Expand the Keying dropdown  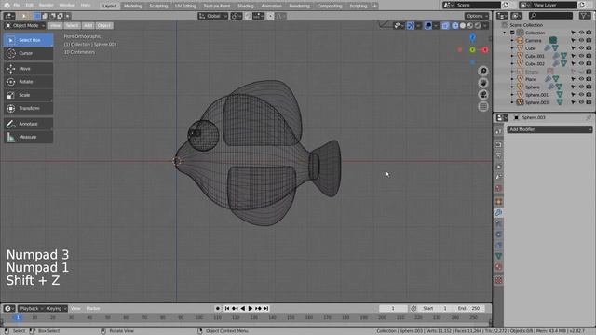point(56,308)
